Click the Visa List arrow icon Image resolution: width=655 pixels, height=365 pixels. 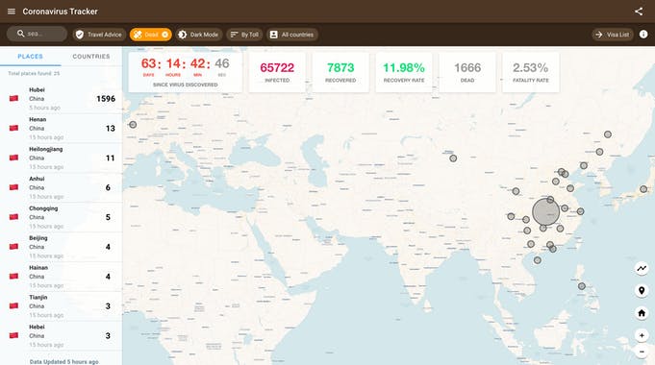pos(598,35)
